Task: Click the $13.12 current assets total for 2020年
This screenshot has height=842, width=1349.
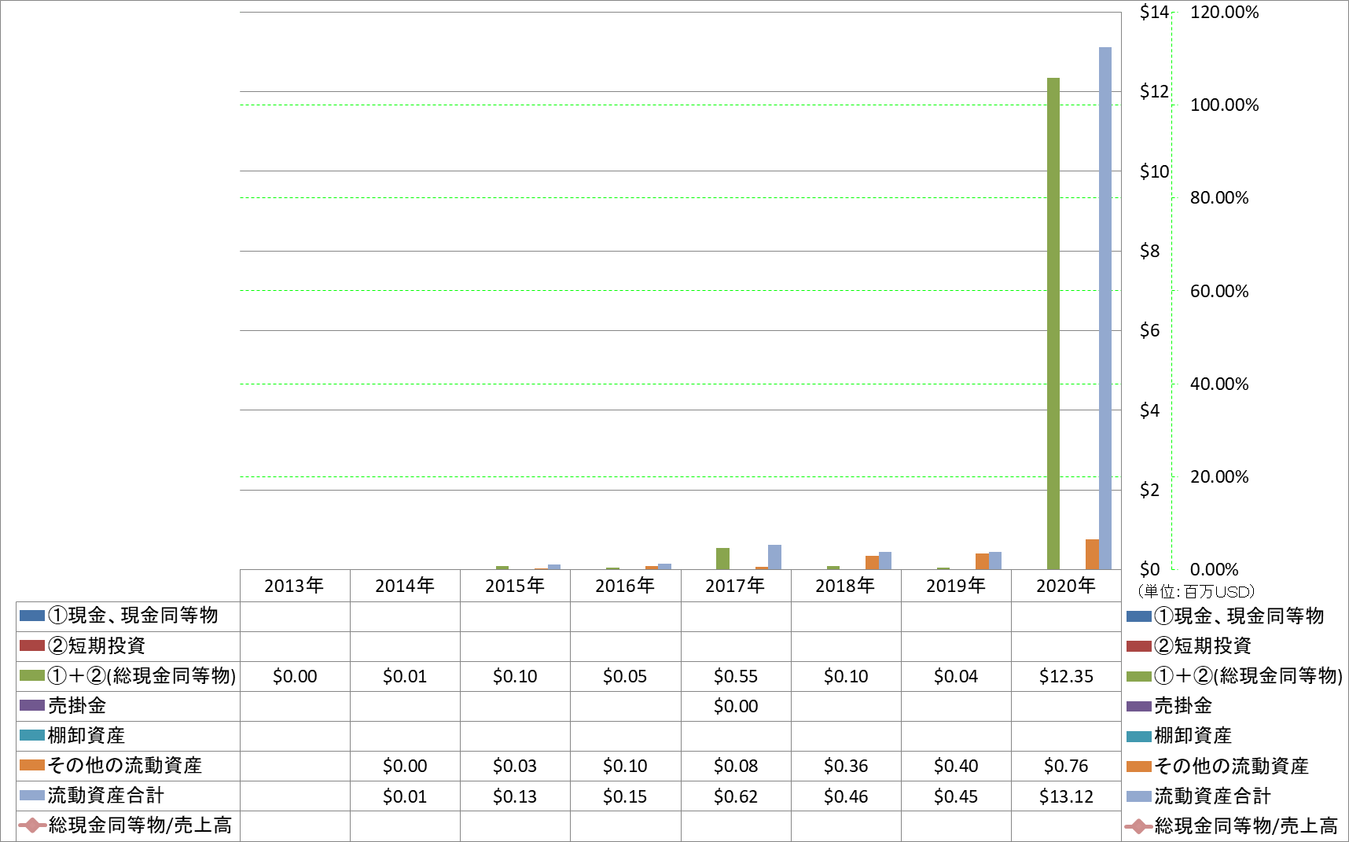Action: pos(1066,796)
